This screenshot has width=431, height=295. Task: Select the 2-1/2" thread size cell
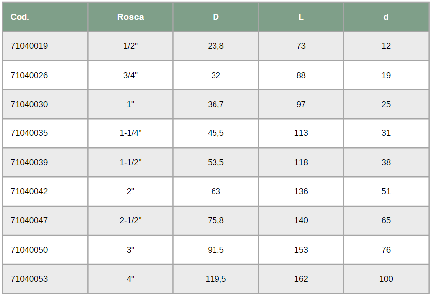pos(131,220)
